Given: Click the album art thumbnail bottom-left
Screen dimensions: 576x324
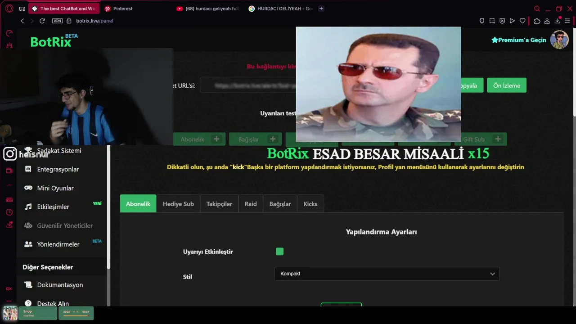Looking at the screenshot, I should pyautogui.click(x=10, y=313).
